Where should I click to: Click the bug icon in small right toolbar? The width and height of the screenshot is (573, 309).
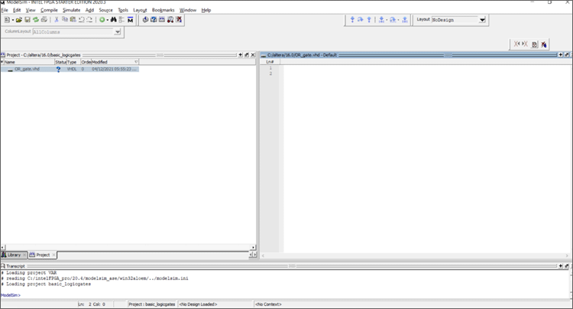pyautogui.click(x=544, y=44)
